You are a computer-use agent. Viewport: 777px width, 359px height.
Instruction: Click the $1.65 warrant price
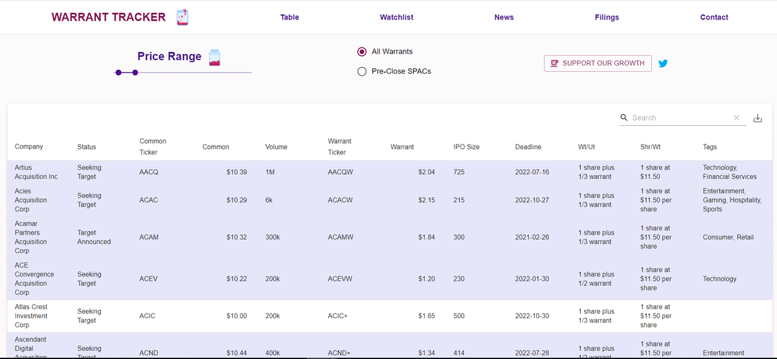click(427, 316)
